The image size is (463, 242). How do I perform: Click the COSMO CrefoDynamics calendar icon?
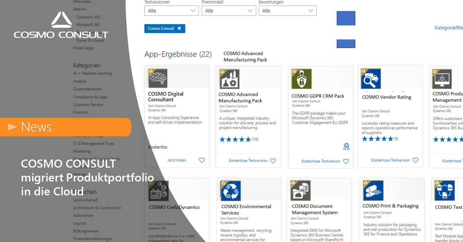[x=159, y=191]
